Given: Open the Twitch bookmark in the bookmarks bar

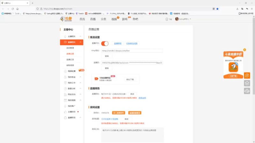Looking at the screenshot, I should pos(80,13).
